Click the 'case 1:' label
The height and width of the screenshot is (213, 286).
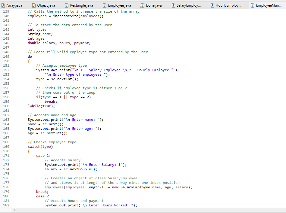pos(43,156)
